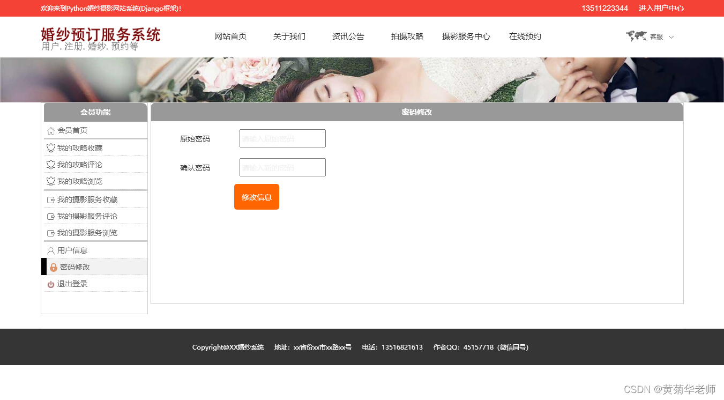Open the 在线预约 navigation item
The image size is (724, 400).
point(525,36)
